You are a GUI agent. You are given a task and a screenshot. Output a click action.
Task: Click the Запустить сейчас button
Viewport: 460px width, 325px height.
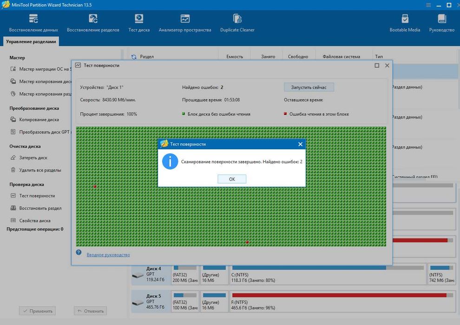pos(309,87)
